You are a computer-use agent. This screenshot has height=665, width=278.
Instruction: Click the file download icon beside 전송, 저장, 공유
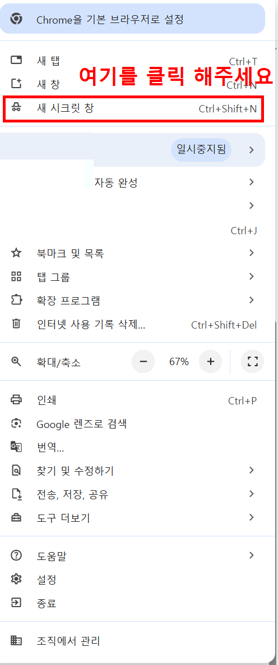16,494
